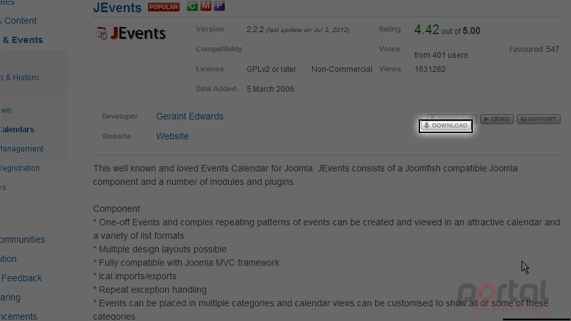Click the 4.42 rating value
Viewport: 571px width, 321px height.
point(426,30)
